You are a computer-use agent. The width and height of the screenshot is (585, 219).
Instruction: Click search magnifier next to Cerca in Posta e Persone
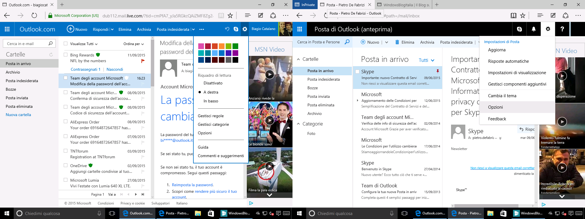click(347, 42)
